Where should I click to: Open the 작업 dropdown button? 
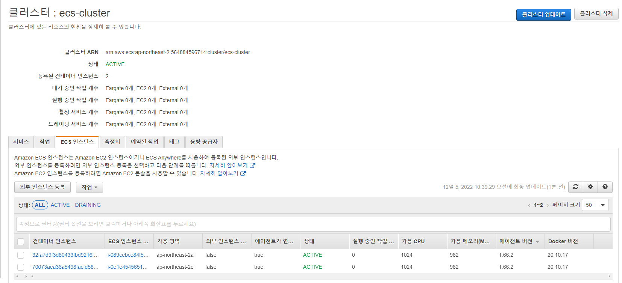(x=90, y=187)
